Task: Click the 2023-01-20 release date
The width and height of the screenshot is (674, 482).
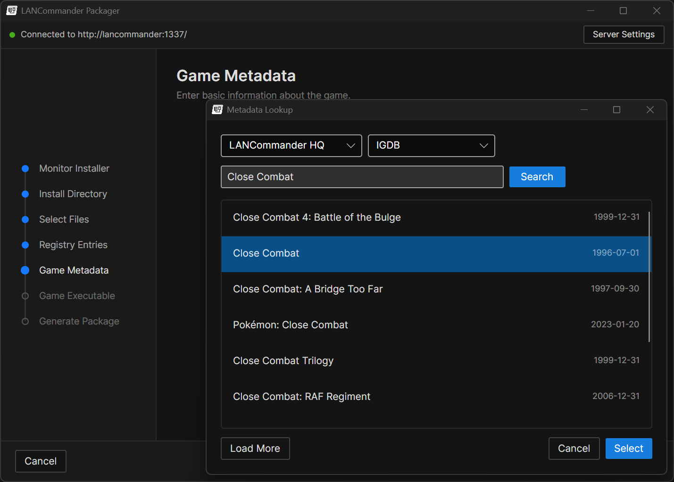Action: click(x=615, y=324)
